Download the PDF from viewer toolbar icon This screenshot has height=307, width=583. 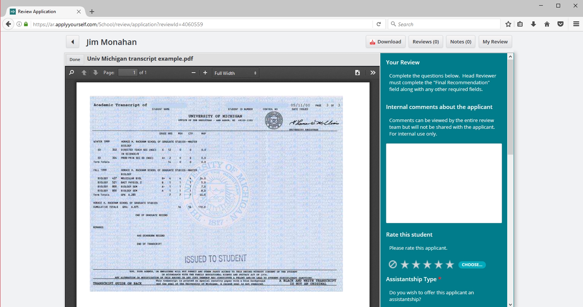tap(358, 73)
